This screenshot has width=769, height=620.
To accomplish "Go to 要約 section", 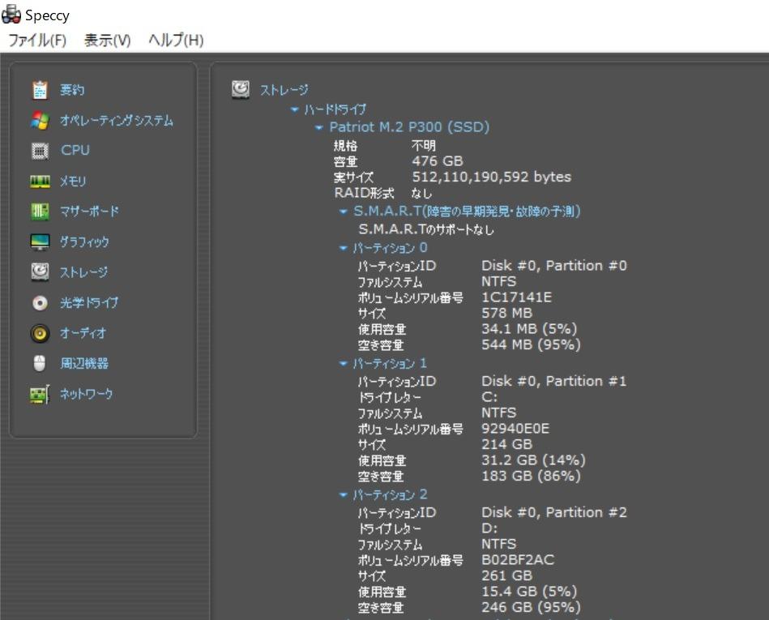I will (72, 90).
